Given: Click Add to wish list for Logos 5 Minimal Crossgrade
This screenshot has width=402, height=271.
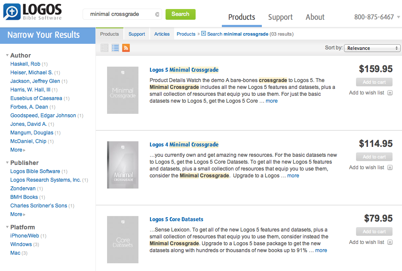Looking at the screenshot, I should [367, 93].
